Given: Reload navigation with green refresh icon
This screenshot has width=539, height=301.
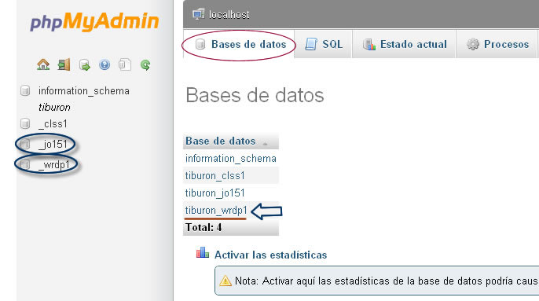Looking at the screenshot, I should [145, 64].
